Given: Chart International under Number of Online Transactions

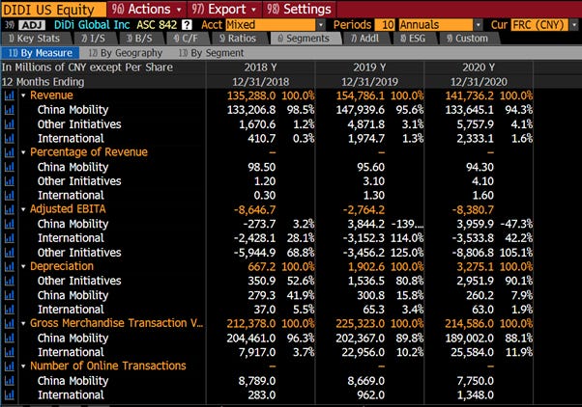Looking at the screenshot, I should point(10,394).
